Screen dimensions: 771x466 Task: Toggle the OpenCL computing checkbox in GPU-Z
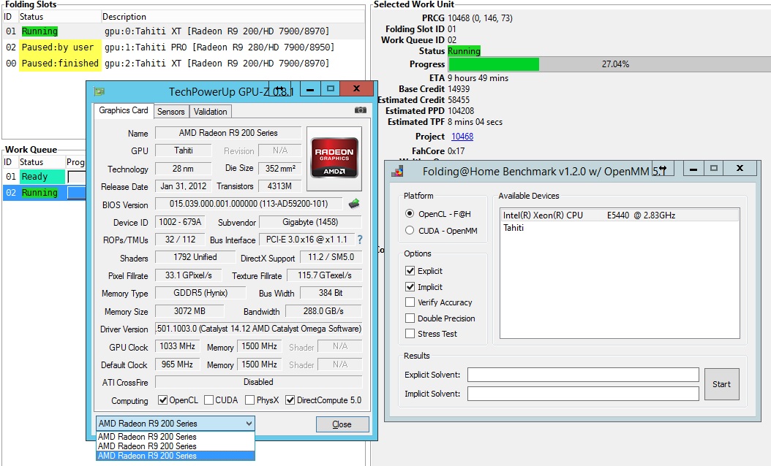click(162, 400)
